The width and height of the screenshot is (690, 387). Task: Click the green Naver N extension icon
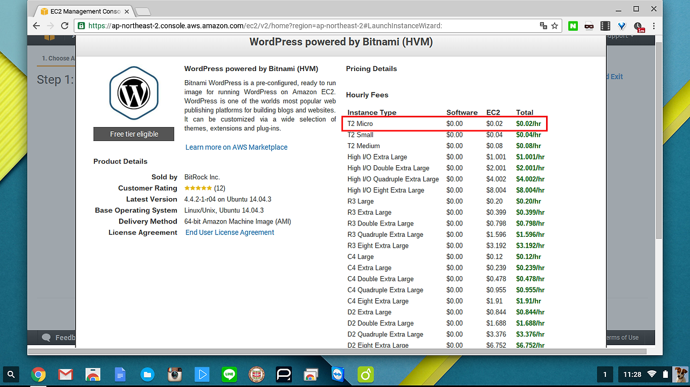pos(573,26)
